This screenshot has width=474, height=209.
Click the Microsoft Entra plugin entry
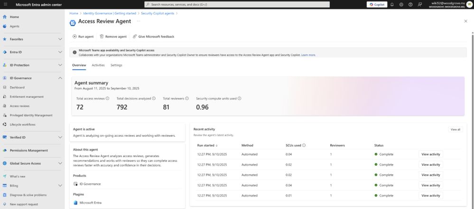[87, 203]
